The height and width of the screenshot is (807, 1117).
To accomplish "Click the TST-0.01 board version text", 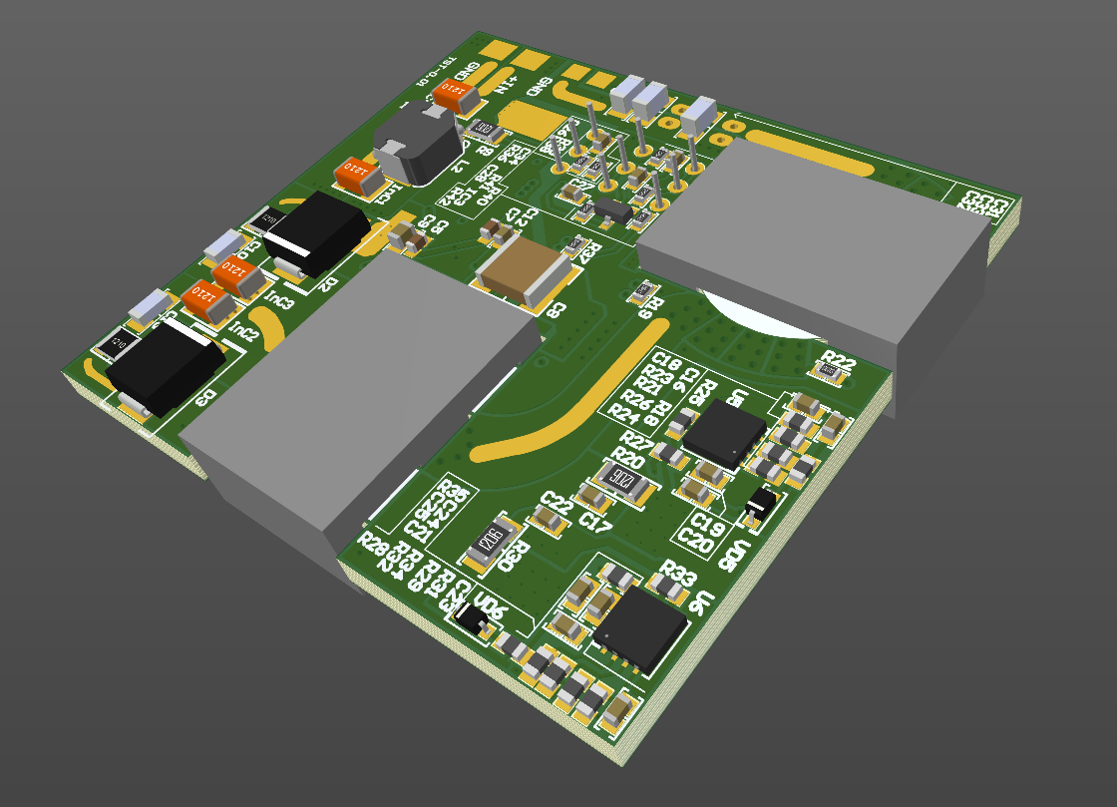I will click(437, 71).
